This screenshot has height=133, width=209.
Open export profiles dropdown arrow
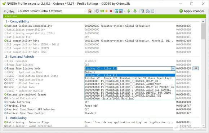tap(132, 11)
